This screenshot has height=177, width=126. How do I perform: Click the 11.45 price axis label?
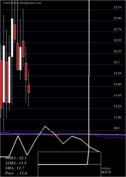(x=117, y=95)
